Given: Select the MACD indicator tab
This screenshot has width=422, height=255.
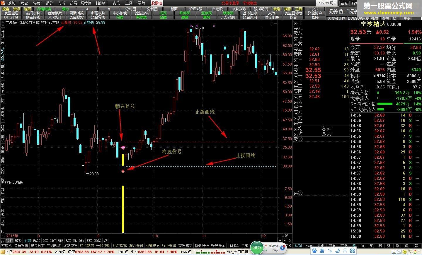Looking at the screenshot, I should pos(37,241).
